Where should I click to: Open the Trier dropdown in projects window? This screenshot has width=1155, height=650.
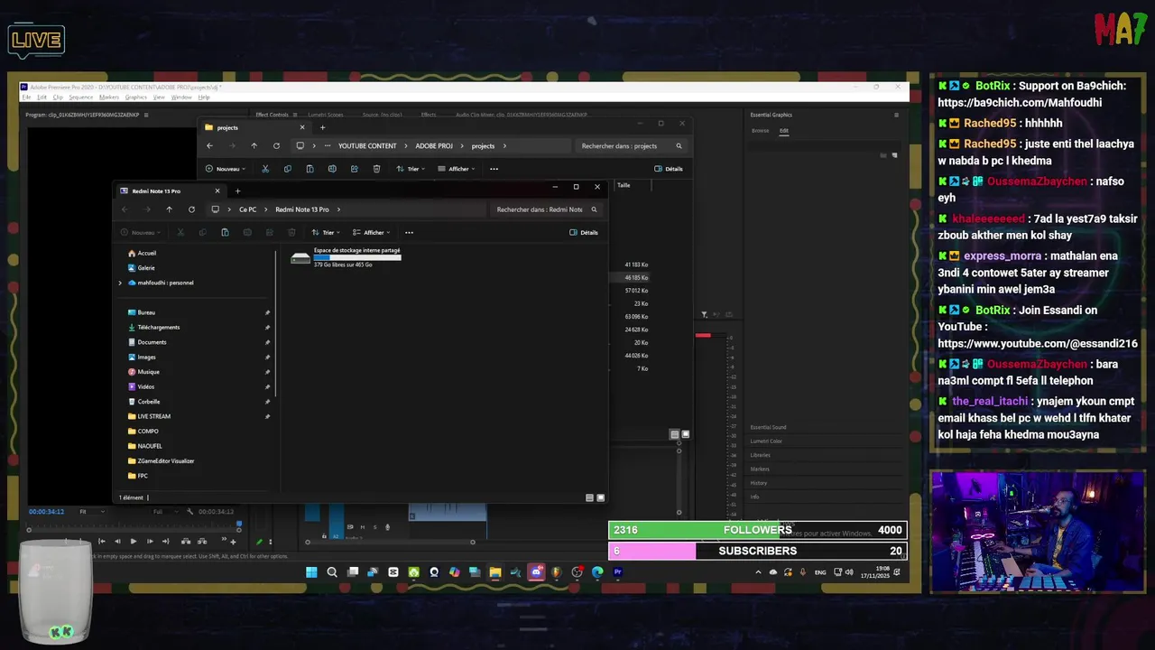pos(411,169)
